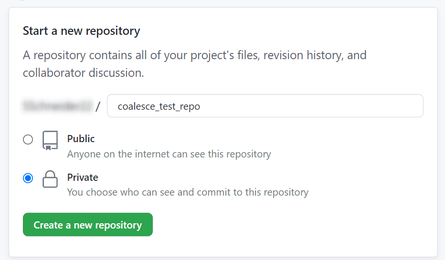Screen dimensions: 445x260
Task: Click the 'Start a new repository' heading
Action: [x=81, y=31]
